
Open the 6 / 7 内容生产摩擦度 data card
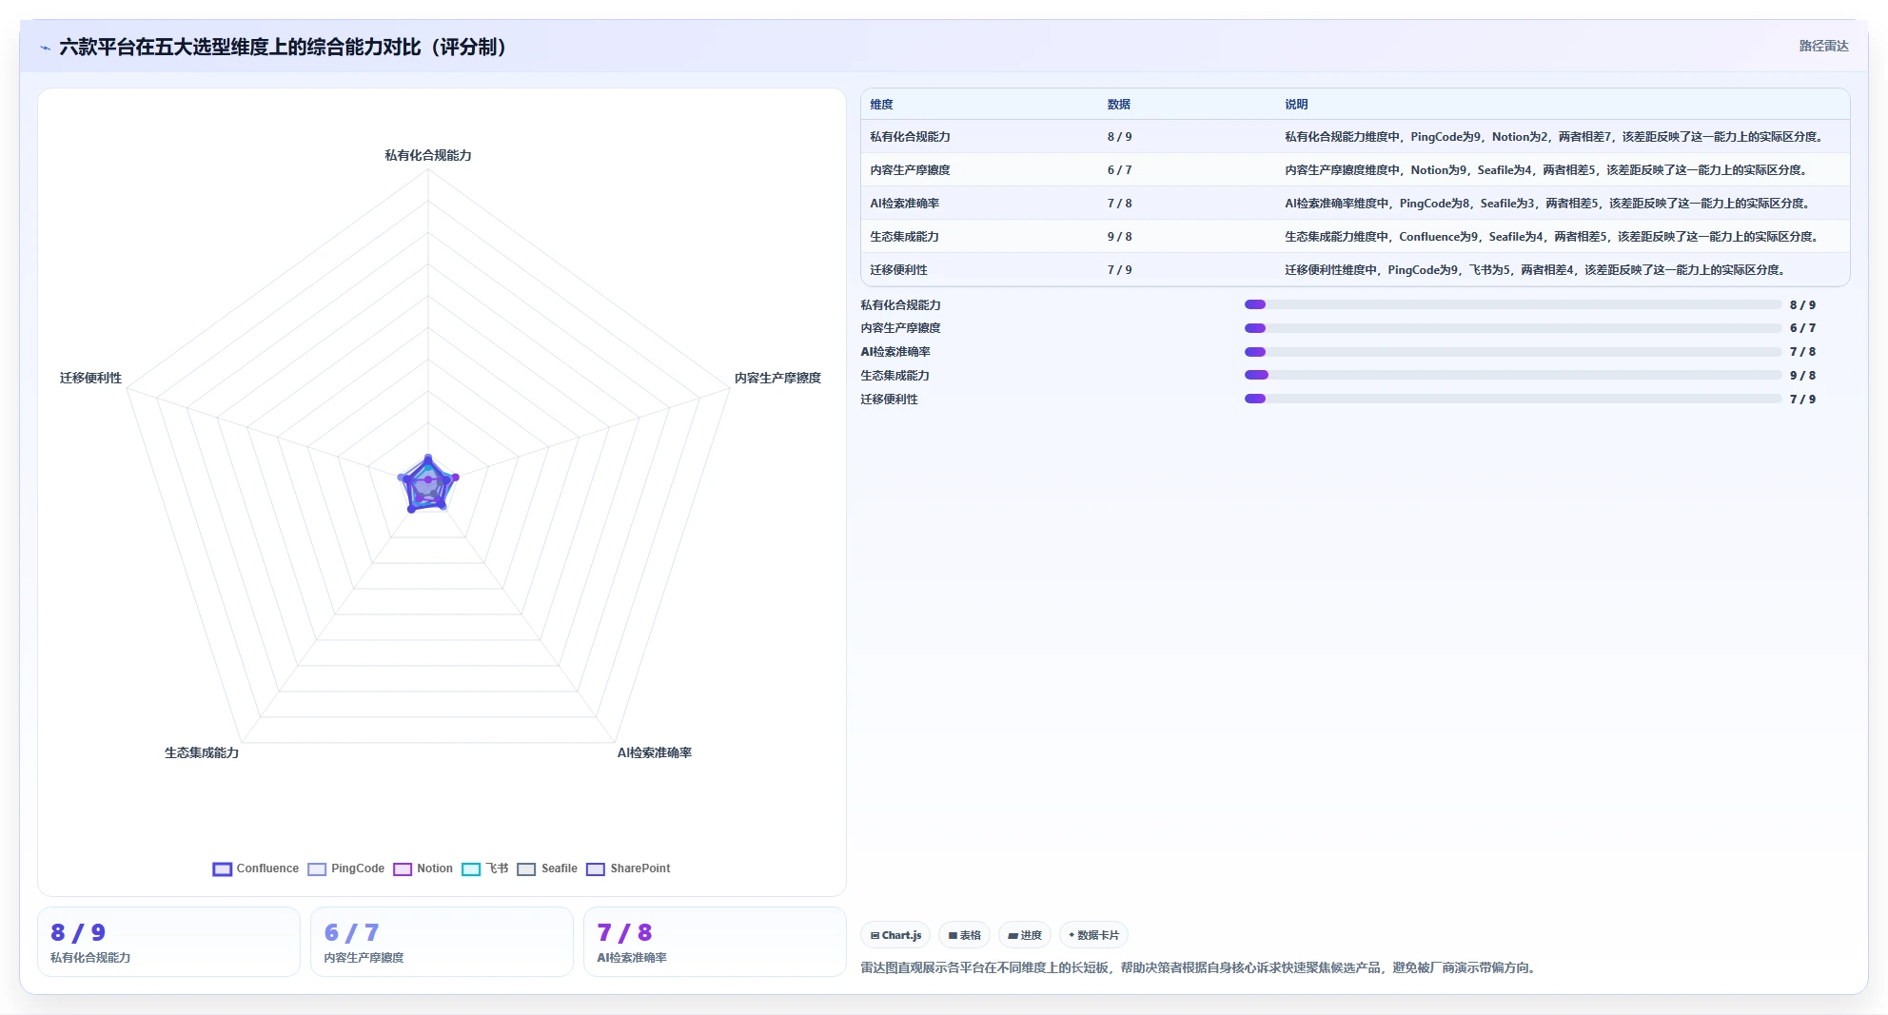tap(442, 942)
